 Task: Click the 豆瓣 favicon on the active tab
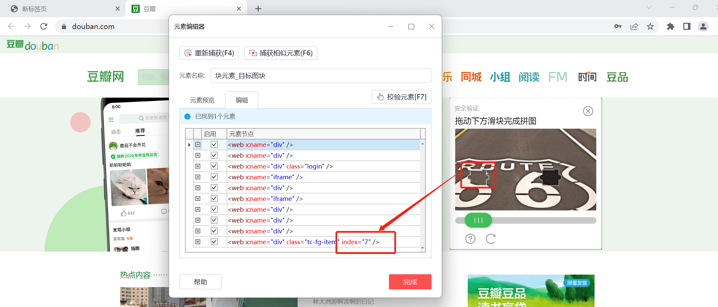click(x=136, y=9)
